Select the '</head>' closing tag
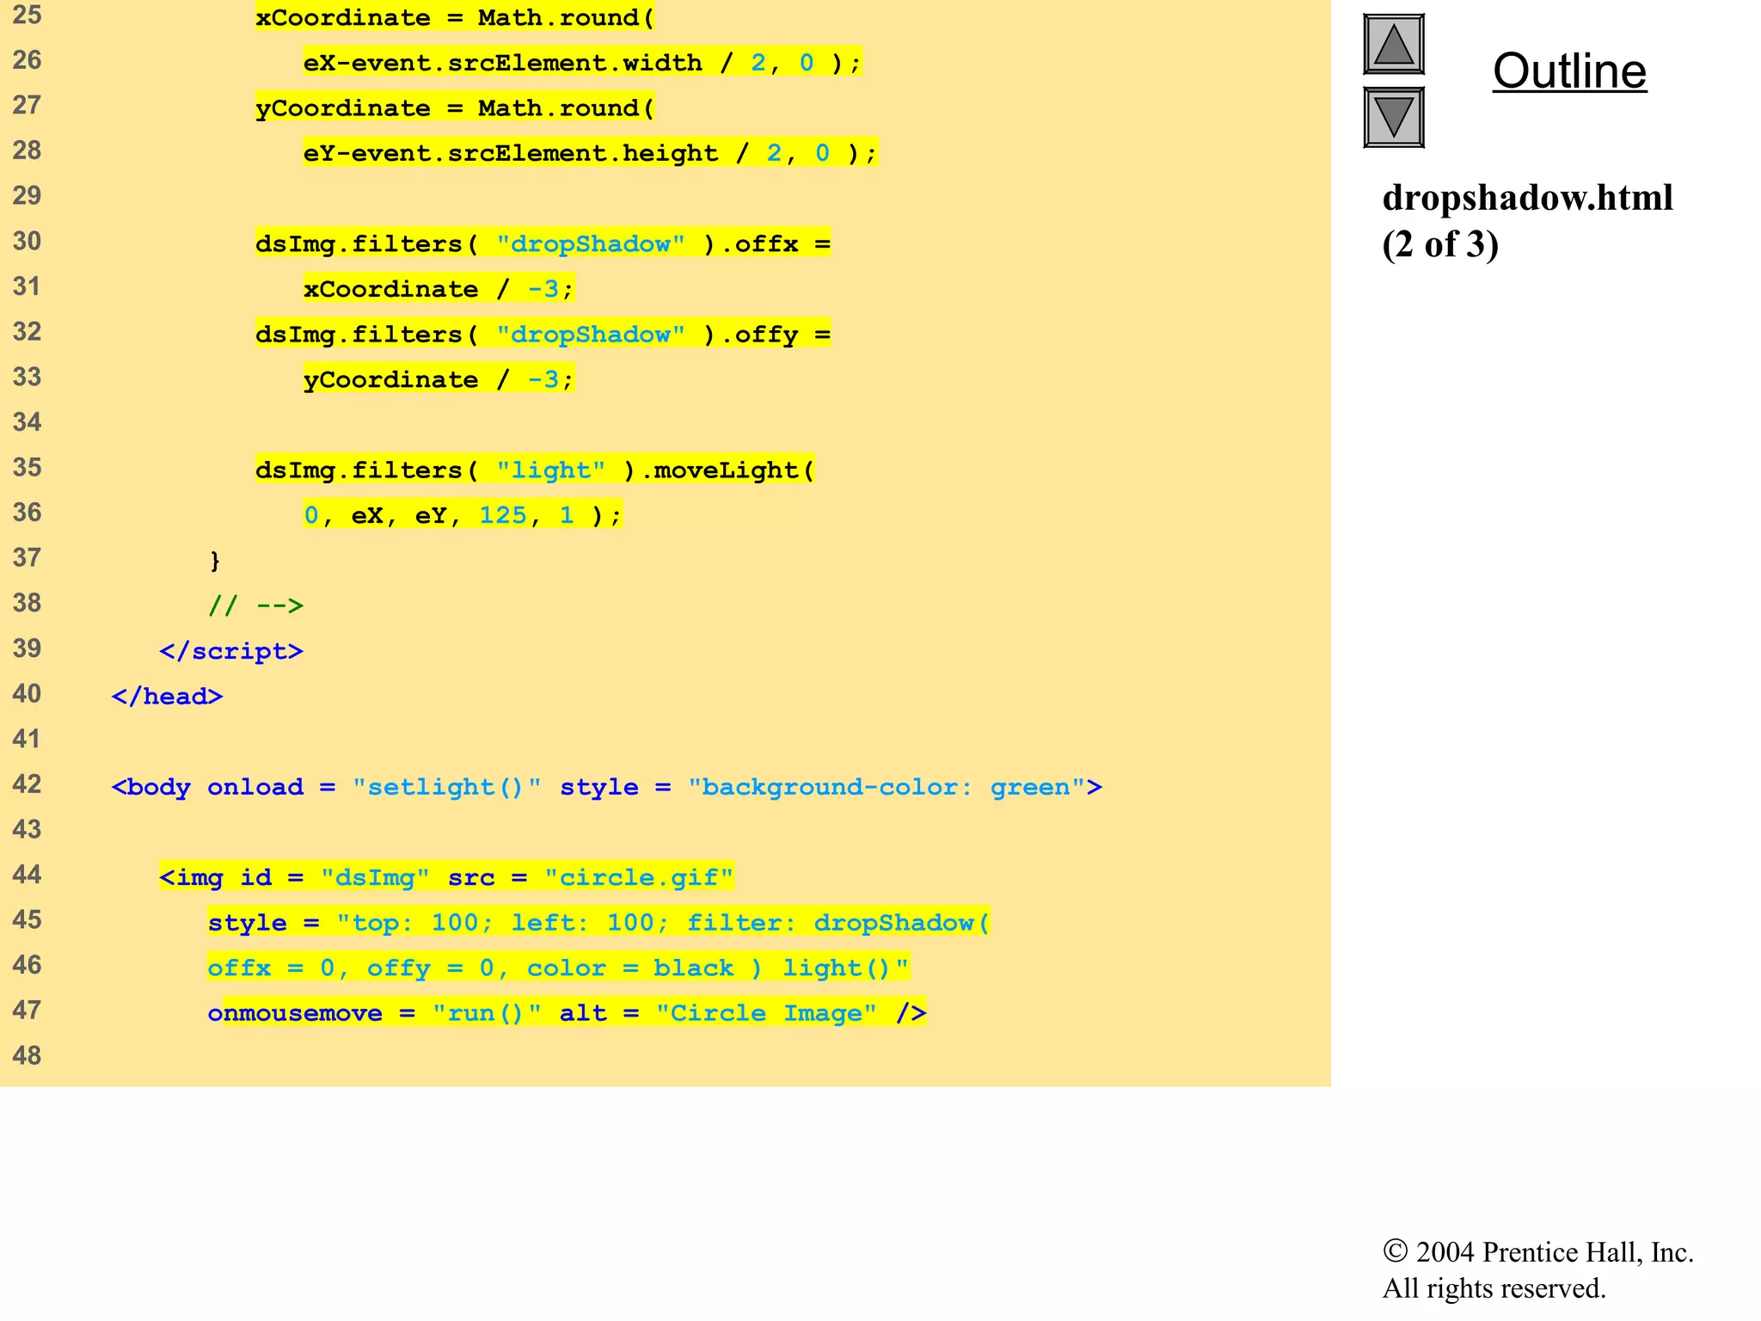The image size is (1761, 1321). point(167,696)
